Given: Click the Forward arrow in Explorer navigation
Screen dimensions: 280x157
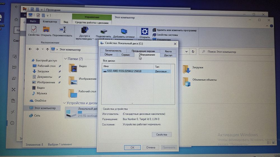Looking at the screenshot, I should [37, 49].
